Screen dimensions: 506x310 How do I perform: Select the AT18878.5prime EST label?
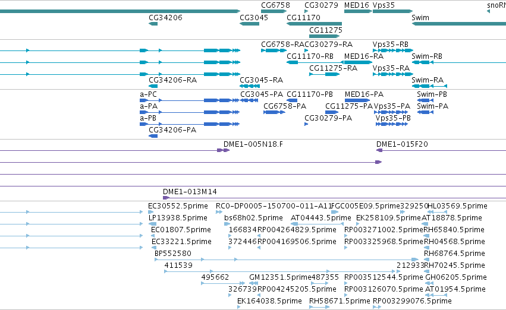point(452,218)
